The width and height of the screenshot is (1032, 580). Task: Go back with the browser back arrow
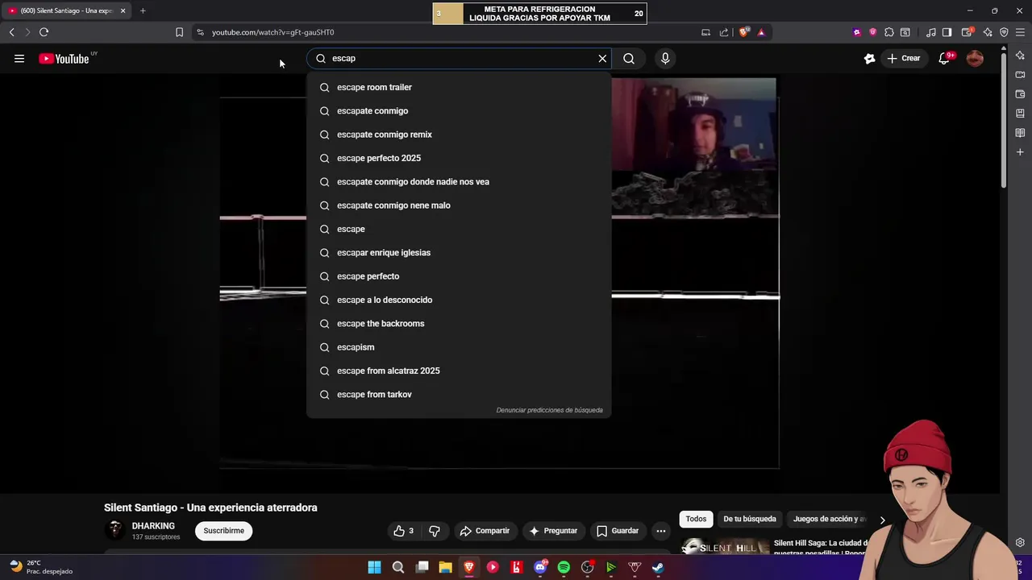pos(11,32)
